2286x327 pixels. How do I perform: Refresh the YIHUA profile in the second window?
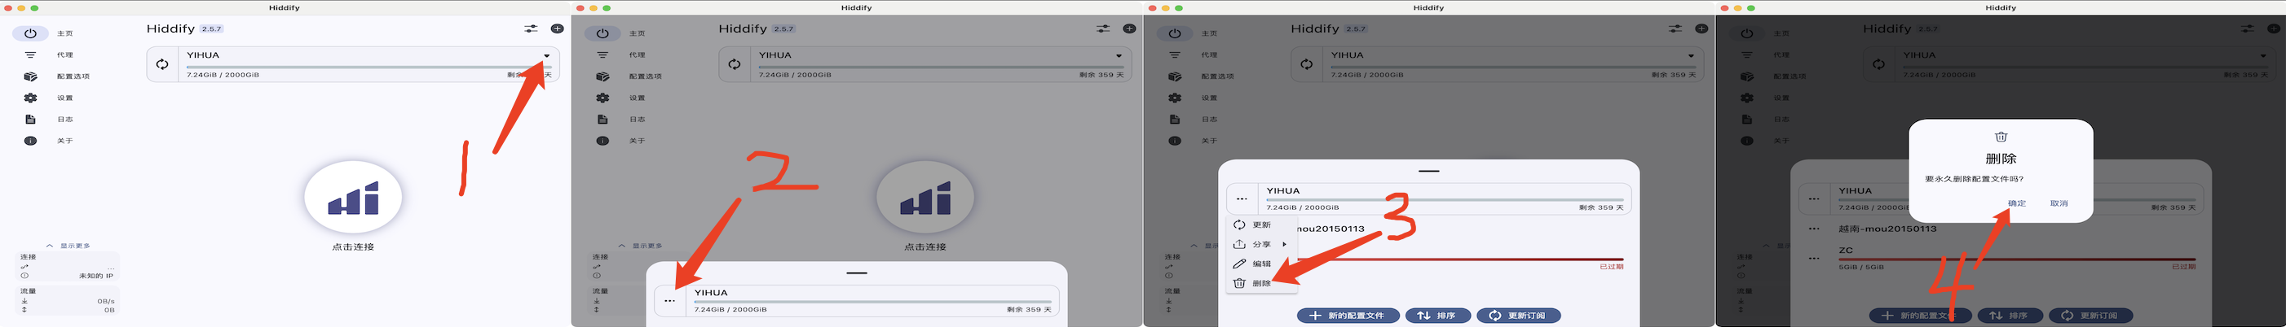pos(735,63)
